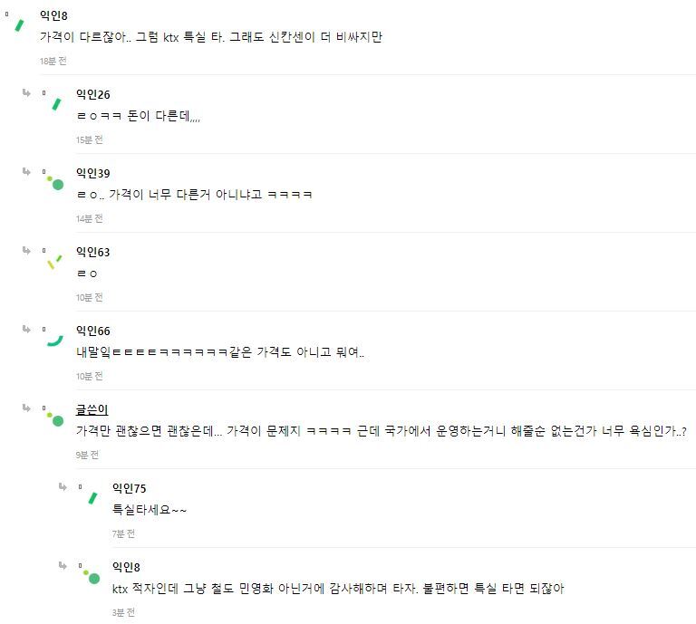Click the 익인75 username

[x=129, y=488]
